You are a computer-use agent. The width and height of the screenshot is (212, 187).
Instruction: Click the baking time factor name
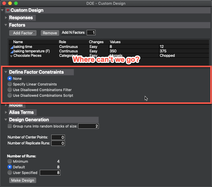click(x=23, y=47)
